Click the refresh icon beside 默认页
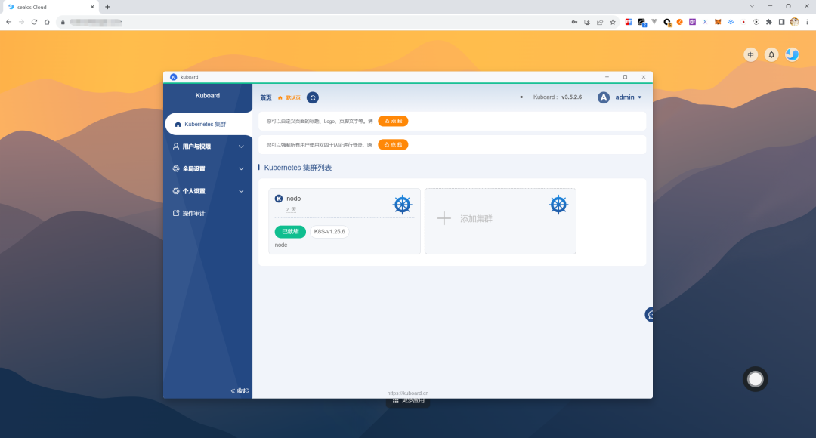Image resolution: width=816 pixels, height=438 pixels. [x=313, y=98]
